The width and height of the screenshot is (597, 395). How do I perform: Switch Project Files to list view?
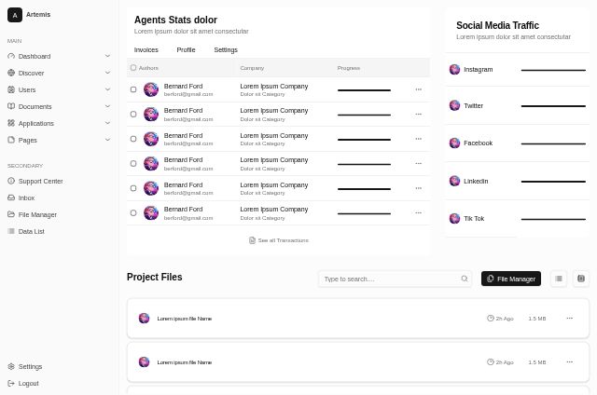coord(559,279)
